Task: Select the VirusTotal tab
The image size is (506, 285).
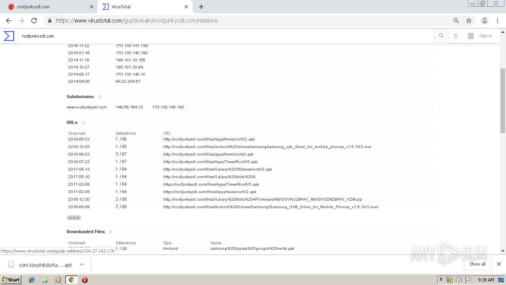Action: 145,7
